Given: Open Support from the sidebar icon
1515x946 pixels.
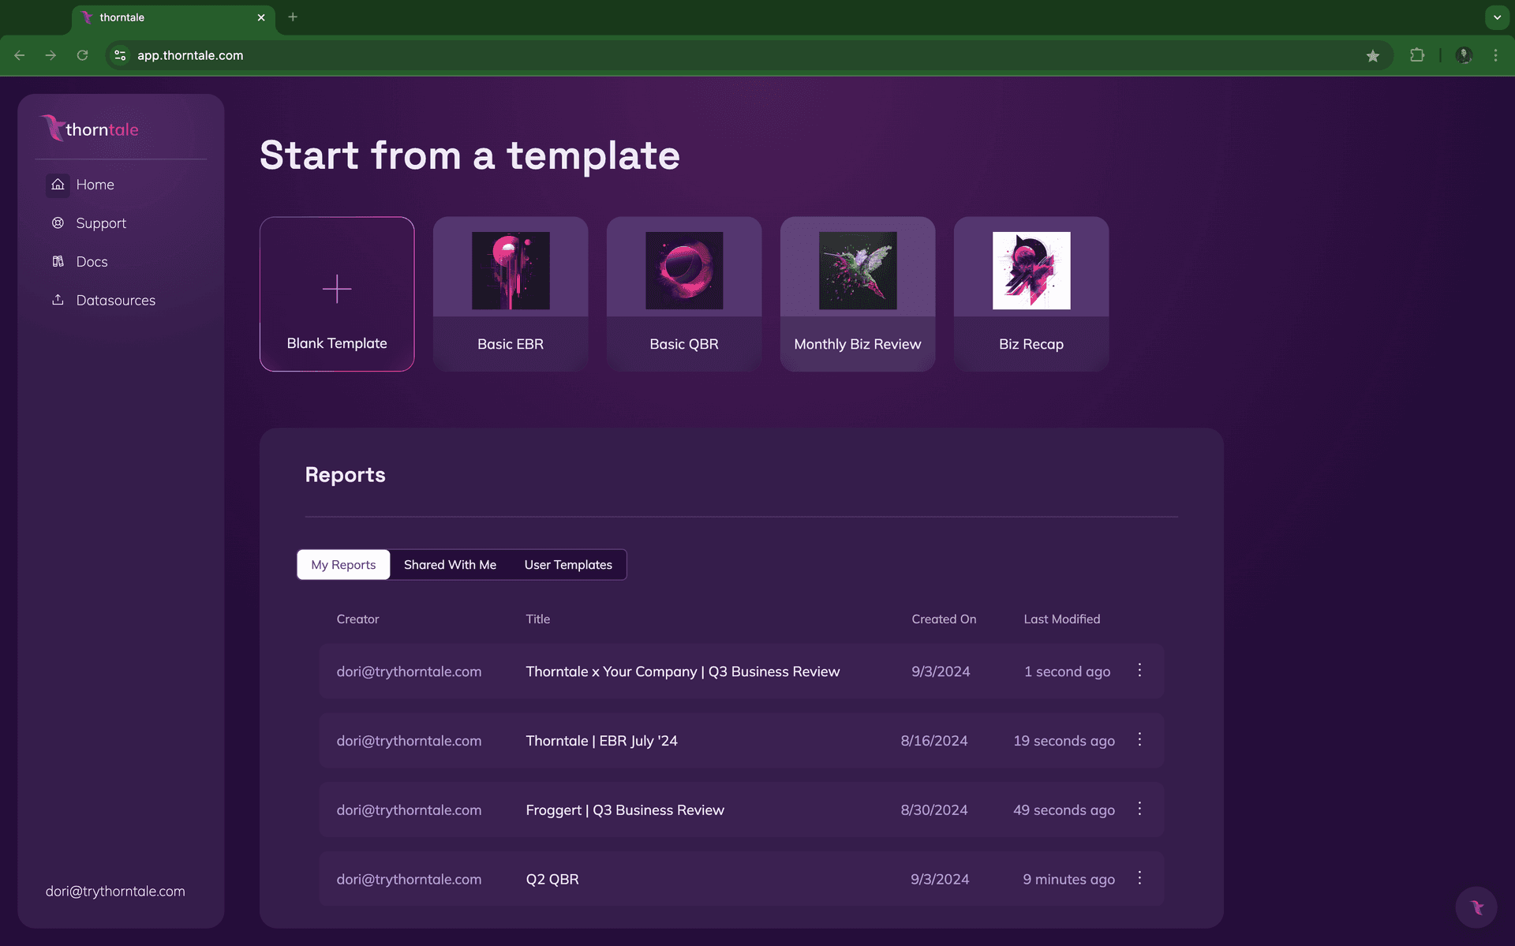Looking at the screenshot, I should tap(58, 222).
